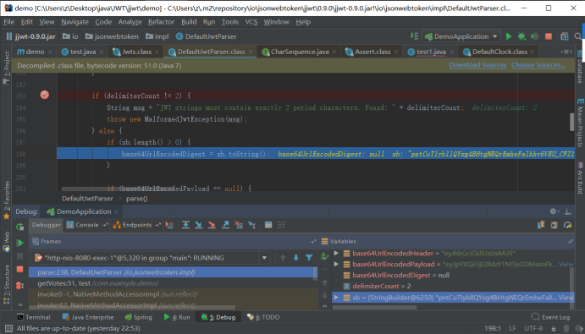The width and height of the screenshot is (585, 334).
Task: Click View link for base64UrlEncodedPayload
Action: pyautogui.click(x=566, y=264)
